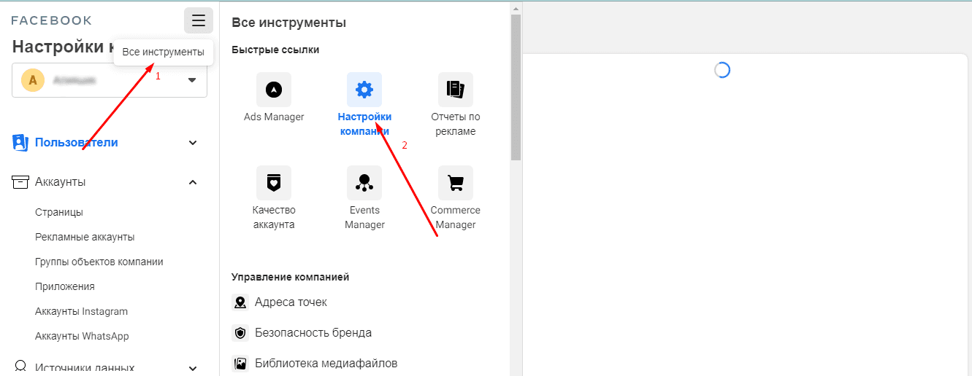The image size is (972, 376).
Task: Open Безопасность бренда link
Action: click(x=313, y=333)
